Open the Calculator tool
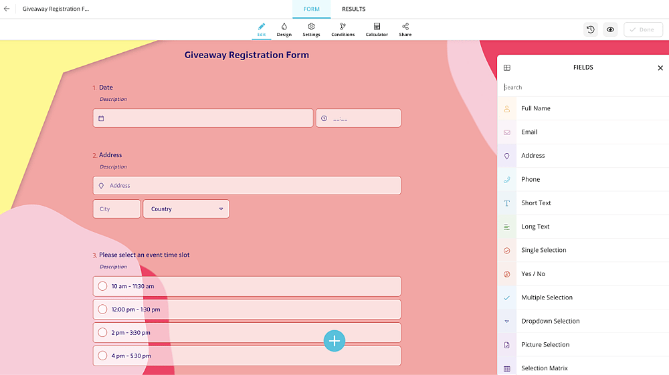The image size is (669, 375). click(x=376, y=30)
